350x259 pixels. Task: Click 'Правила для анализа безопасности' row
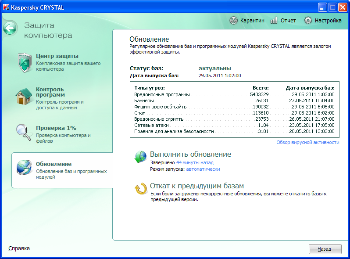click(x=234, y=131)
